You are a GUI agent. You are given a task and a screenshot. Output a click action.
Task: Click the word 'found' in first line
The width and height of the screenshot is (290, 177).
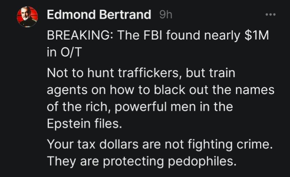(183, 35)
